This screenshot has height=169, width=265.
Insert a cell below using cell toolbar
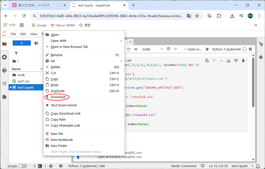(x=236, y=61)
